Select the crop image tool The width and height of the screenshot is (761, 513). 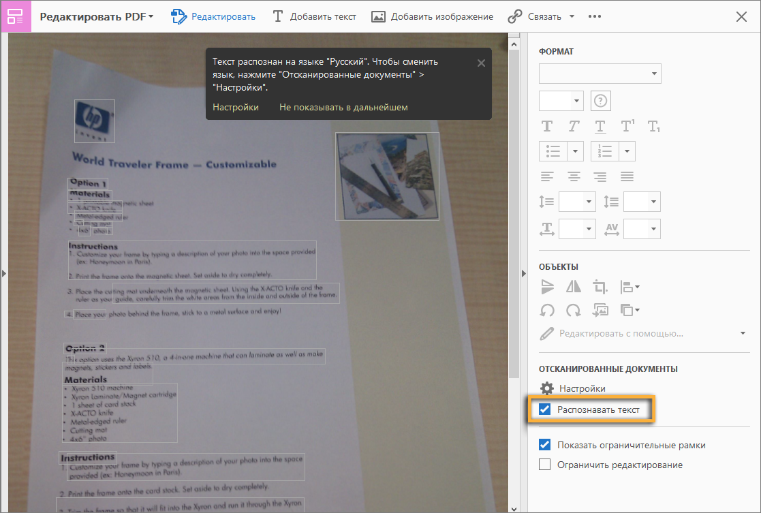[600, 287]
